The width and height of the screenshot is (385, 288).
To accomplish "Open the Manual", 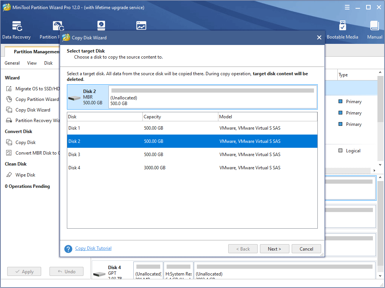I will (x=374, y=30).
